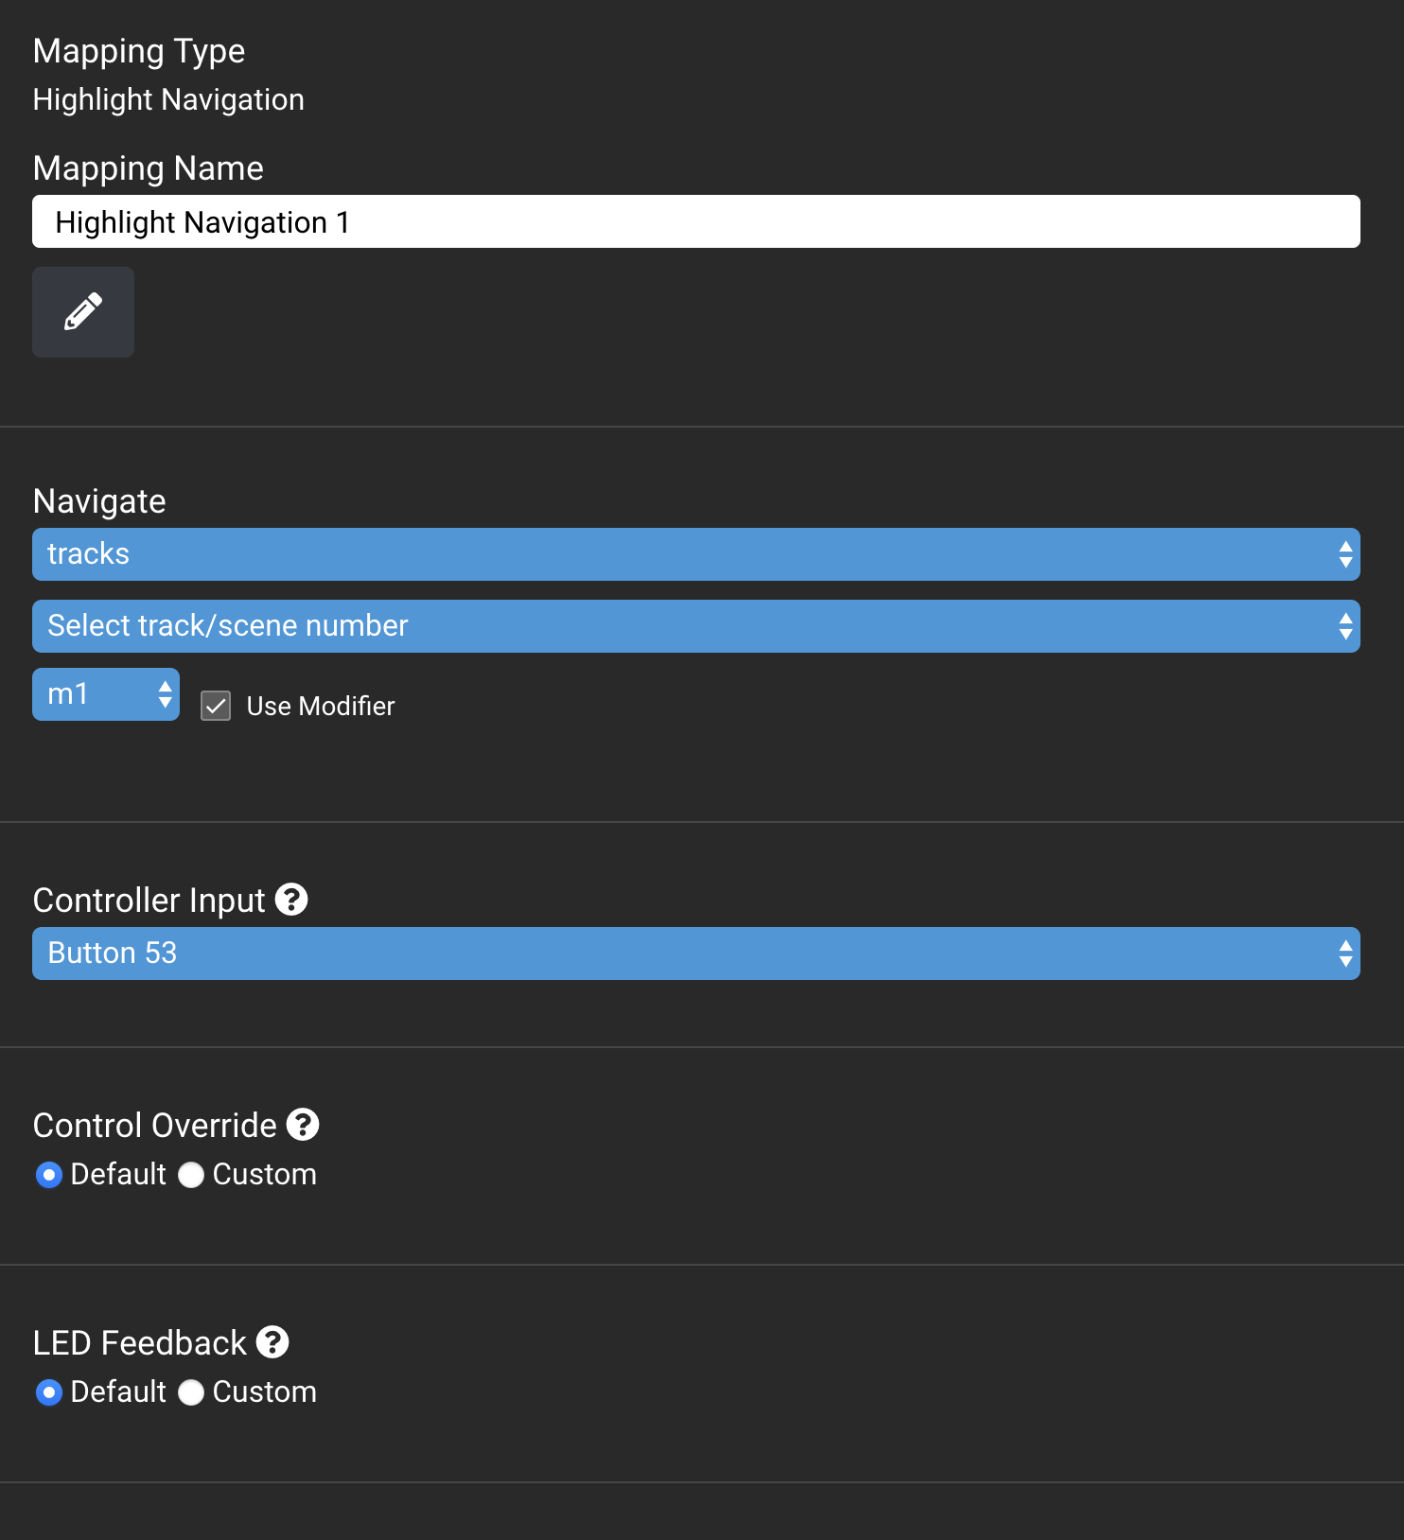Select Default under LED Feedback

[49, 1392]
